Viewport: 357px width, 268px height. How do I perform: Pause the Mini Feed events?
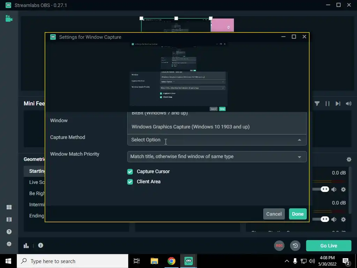click(x=327, y=104)
